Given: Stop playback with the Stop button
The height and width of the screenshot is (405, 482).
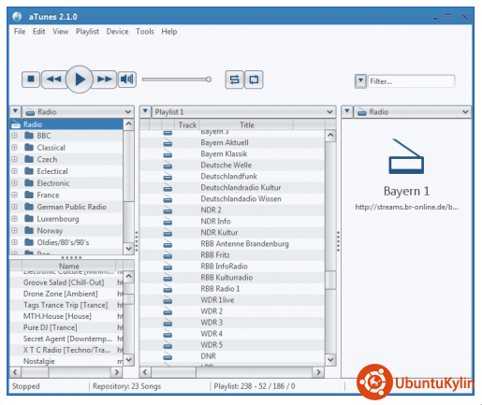Looking at the screenshot, I should [x=31, y=80].
